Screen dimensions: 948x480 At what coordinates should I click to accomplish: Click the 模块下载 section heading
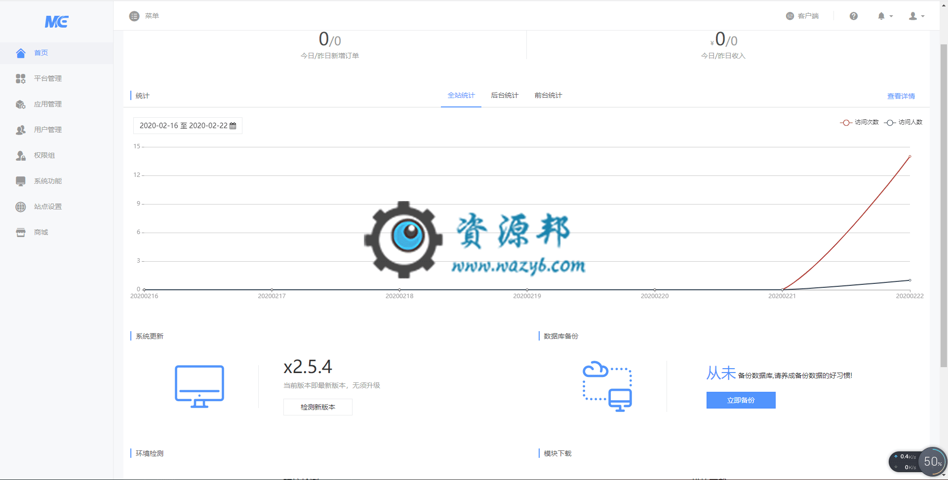click(557, 453)
